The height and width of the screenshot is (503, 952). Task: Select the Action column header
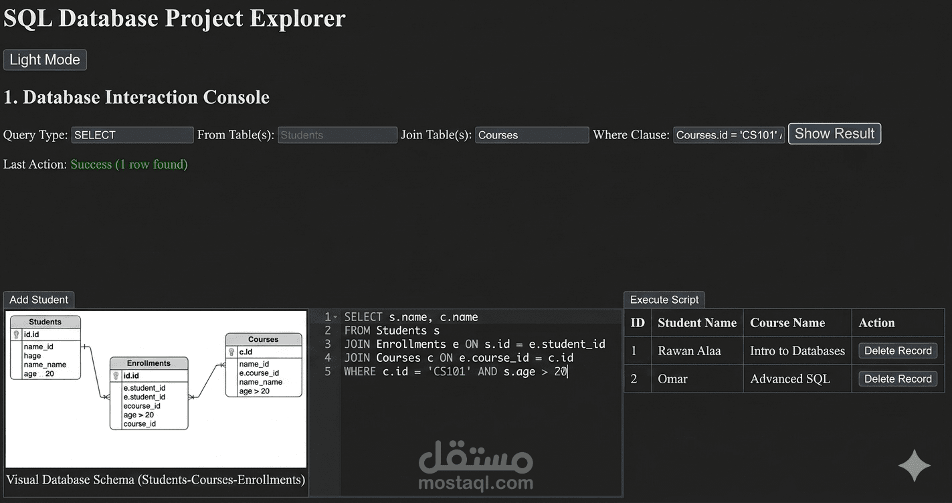click(898, 323)
